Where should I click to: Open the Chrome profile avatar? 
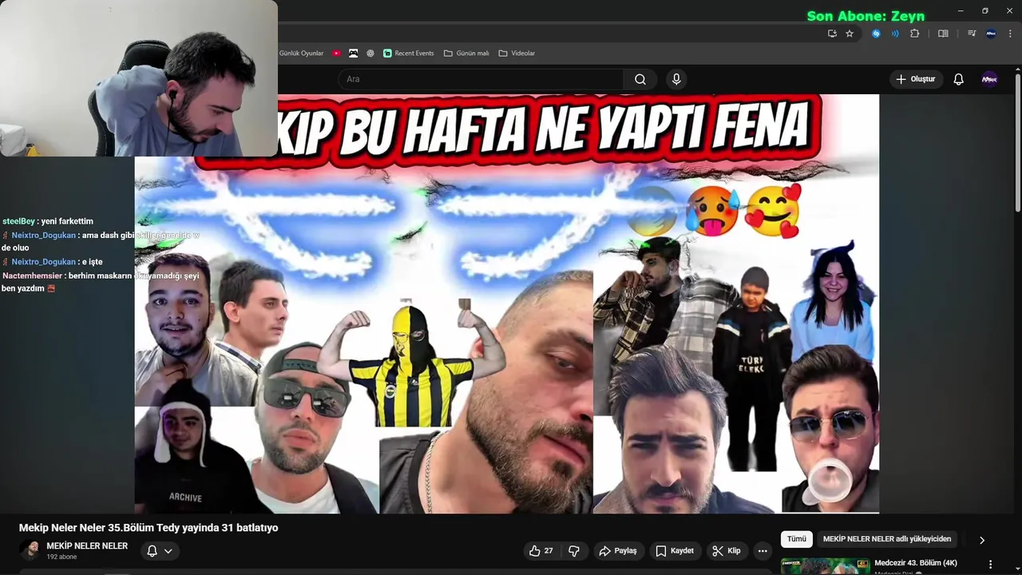[x=991, y=34]
